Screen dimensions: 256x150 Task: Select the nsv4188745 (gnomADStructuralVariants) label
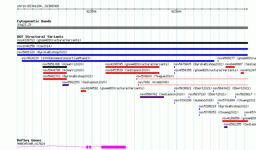[137, 64]
